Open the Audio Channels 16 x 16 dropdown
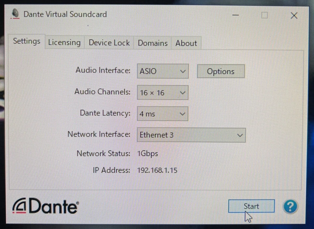 coord(162,93)
